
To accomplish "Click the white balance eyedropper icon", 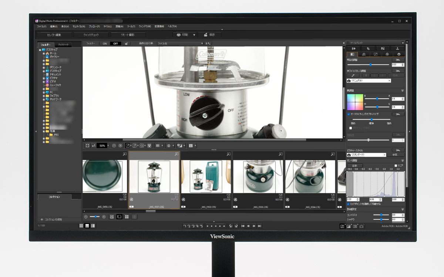I will (353, 75).
